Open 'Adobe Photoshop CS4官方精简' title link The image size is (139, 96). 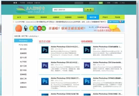click(x=108, y=94)
